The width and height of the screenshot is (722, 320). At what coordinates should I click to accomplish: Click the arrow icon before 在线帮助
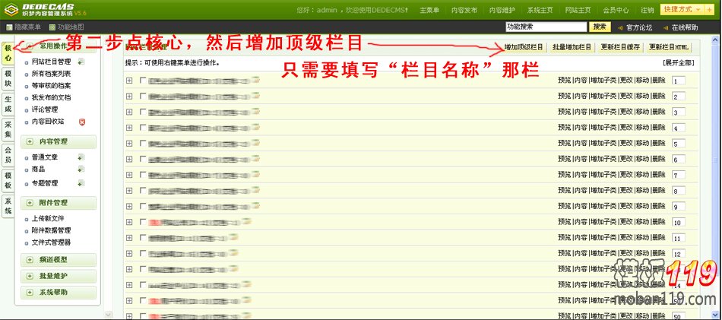(665, 27)
